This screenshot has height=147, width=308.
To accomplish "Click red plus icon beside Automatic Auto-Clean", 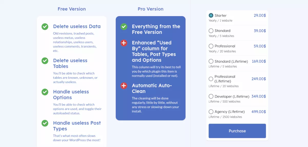I will (124, 86).
